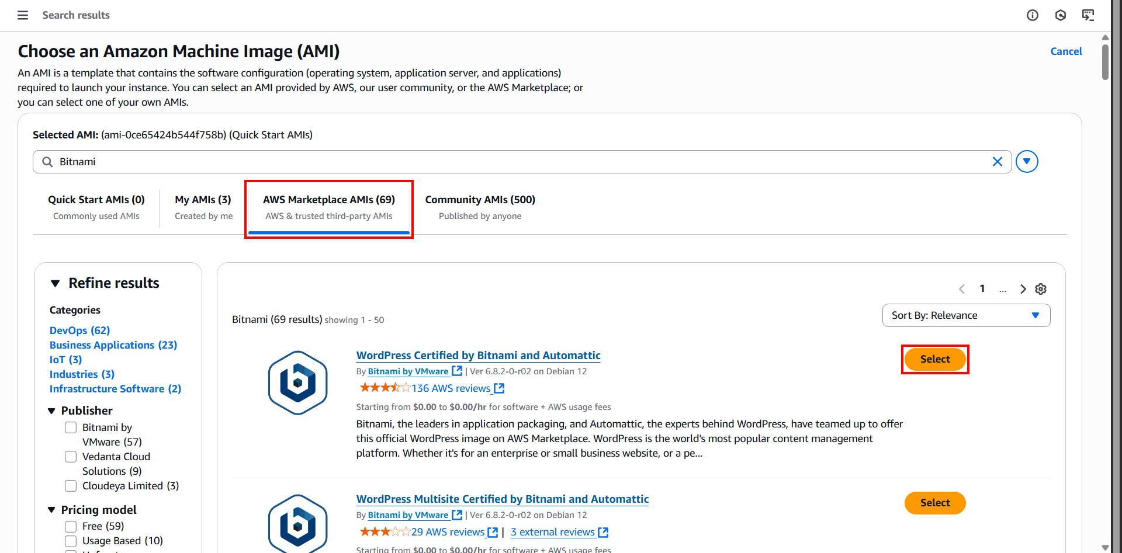Image resolution: width=1122 pixels, height=553 pixels.
Task: Go to previous results page arrow
Action: point(962,289)
